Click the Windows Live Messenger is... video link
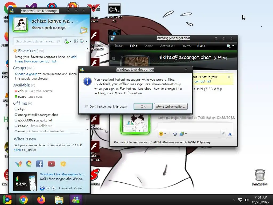This screenshot has width=273, height=205. 62,174
